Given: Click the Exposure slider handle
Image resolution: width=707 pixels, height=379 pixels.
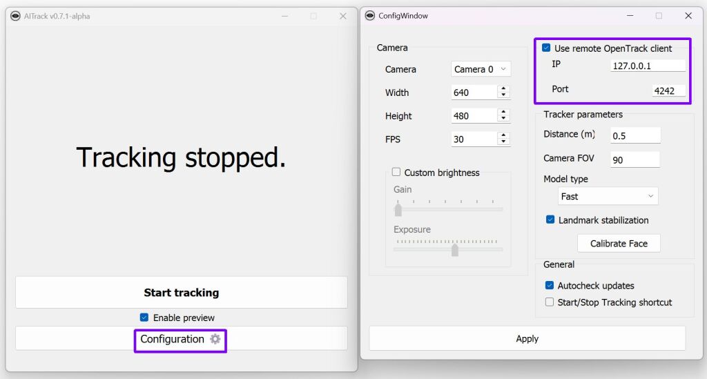Looking at the screenshot, I should [454, 249].
